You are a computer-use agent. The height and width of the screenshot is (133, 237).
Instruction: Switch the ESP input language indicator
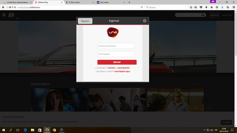pos(216,130)
